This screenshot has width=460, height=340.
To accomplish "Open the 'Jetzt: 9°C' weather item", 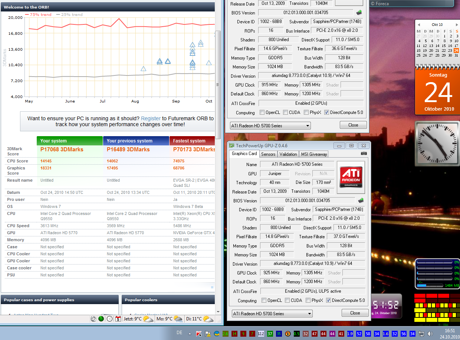I will pyautogui.click(x=139, y=319).
